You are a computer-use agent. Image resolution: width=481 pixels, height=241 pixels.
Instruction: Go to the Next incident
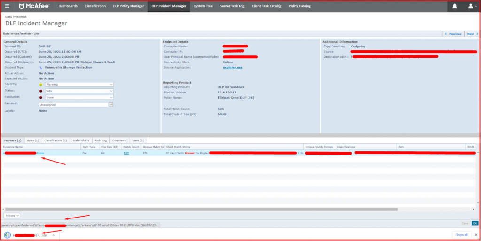473,34
